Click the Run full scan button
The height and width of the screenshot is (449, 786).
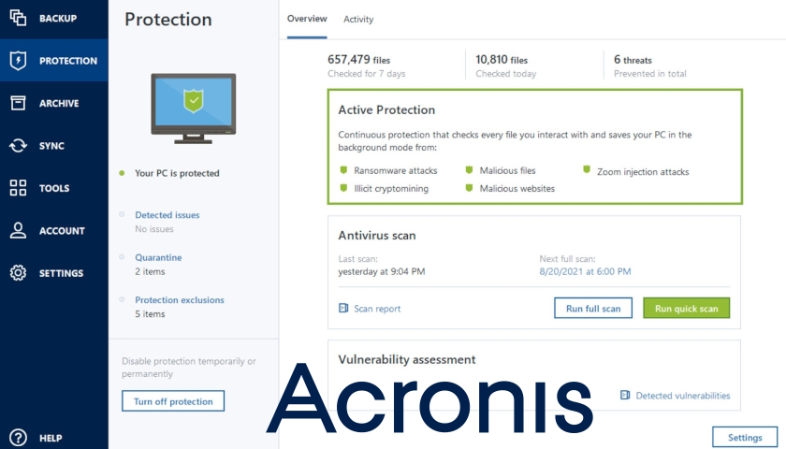click(x=593, y=308)
